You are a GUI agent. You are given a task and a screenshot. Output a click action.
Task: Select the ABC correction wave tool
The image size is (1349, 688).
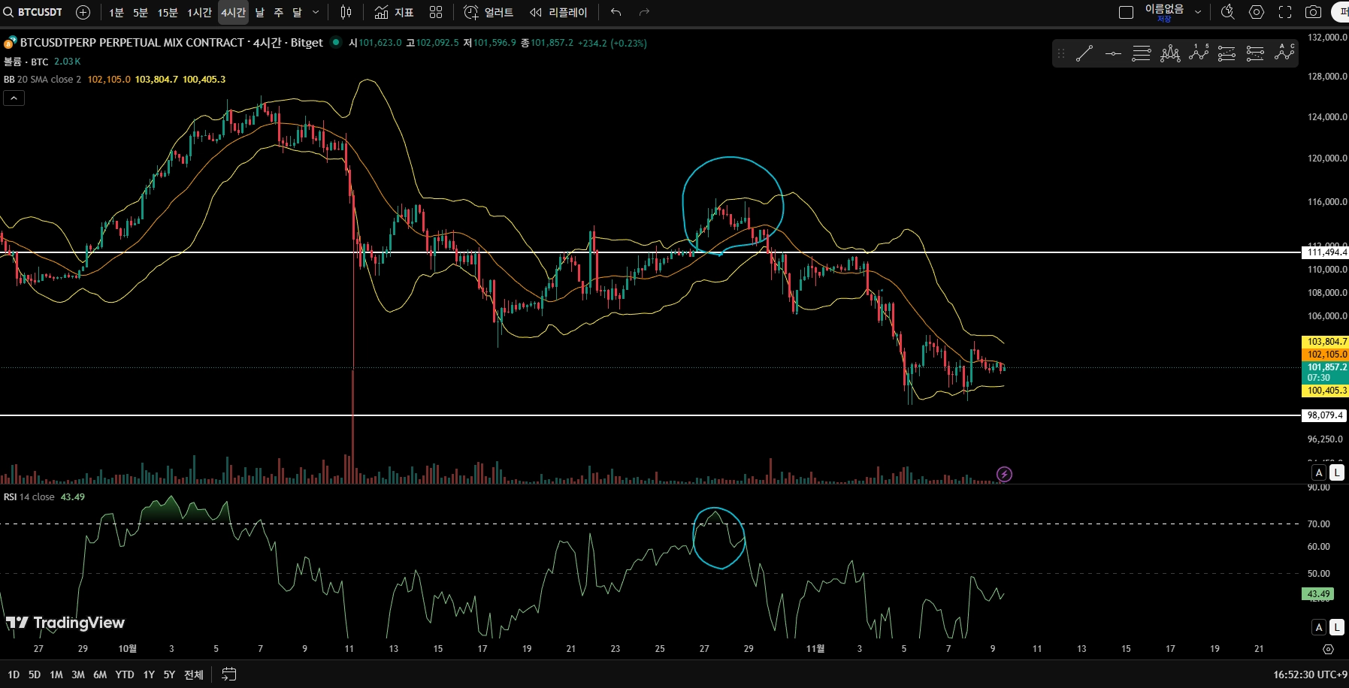pyautogui.click(x=1284, y=53)
